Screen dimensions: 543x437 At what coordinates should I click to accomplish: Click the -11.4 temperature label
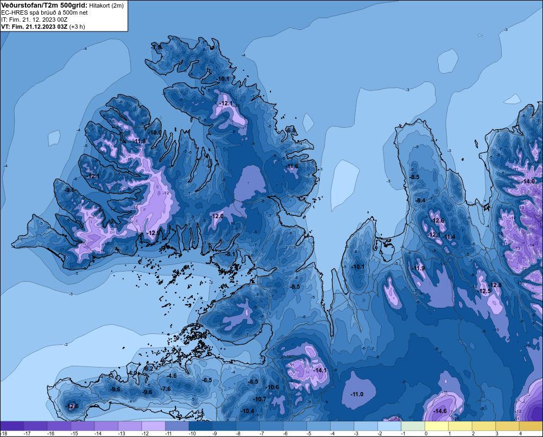point(449,237)
